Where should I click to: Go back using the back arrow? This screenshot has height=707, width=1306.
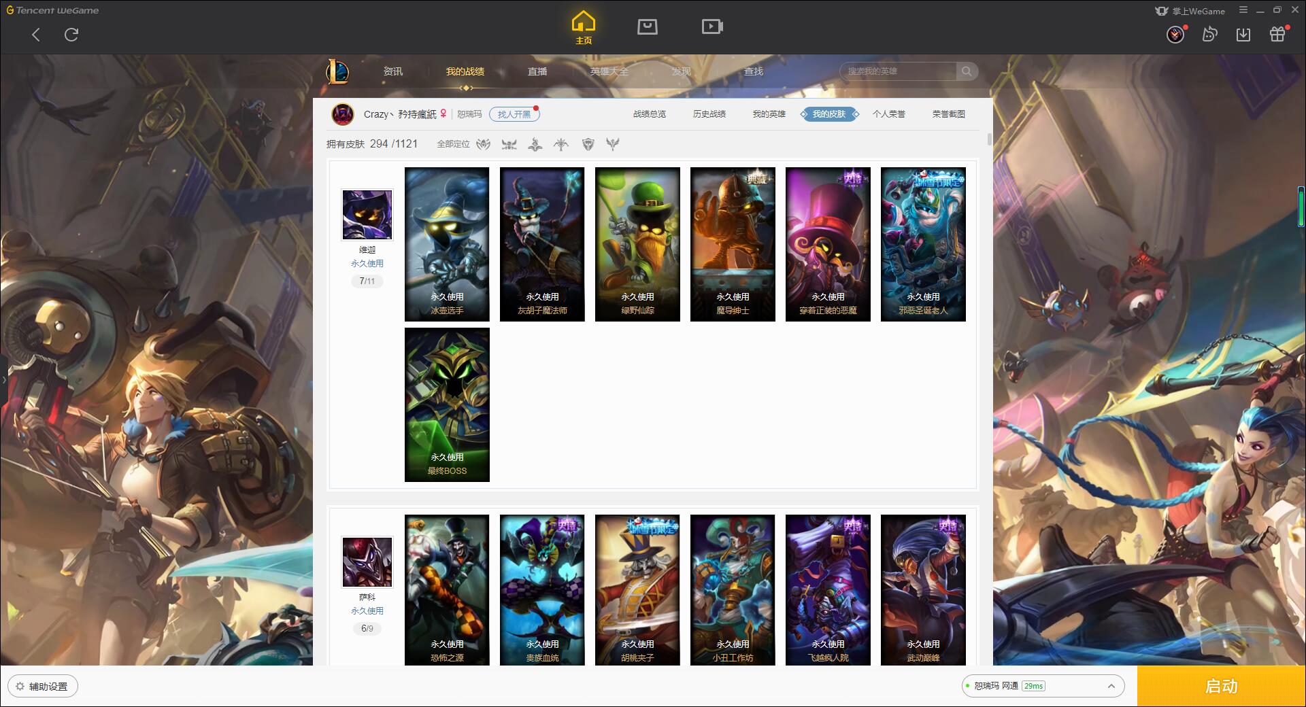point(36,35)
